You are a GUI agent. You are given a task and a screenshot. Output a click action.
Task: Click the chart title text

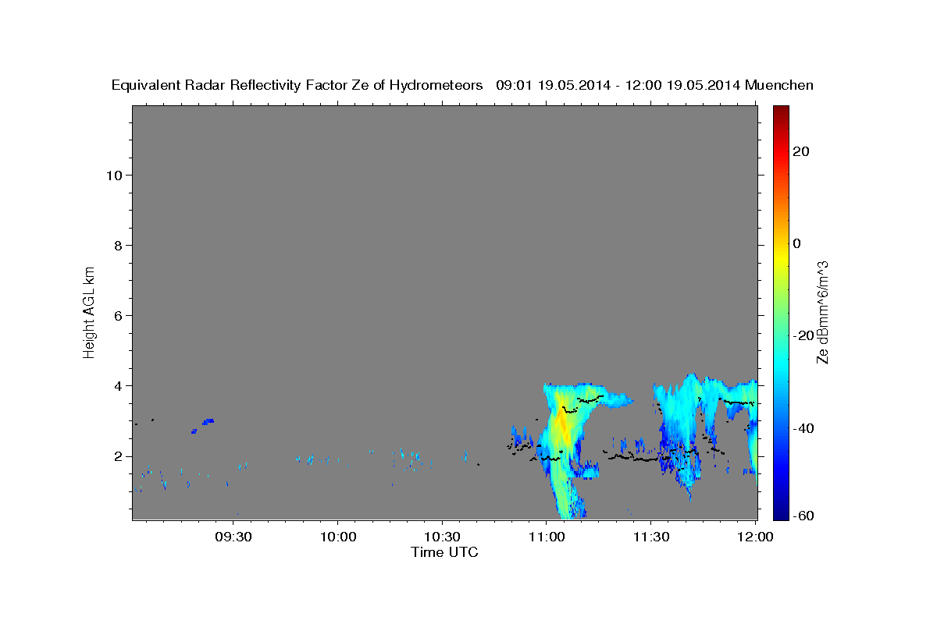tap(462, 85)
